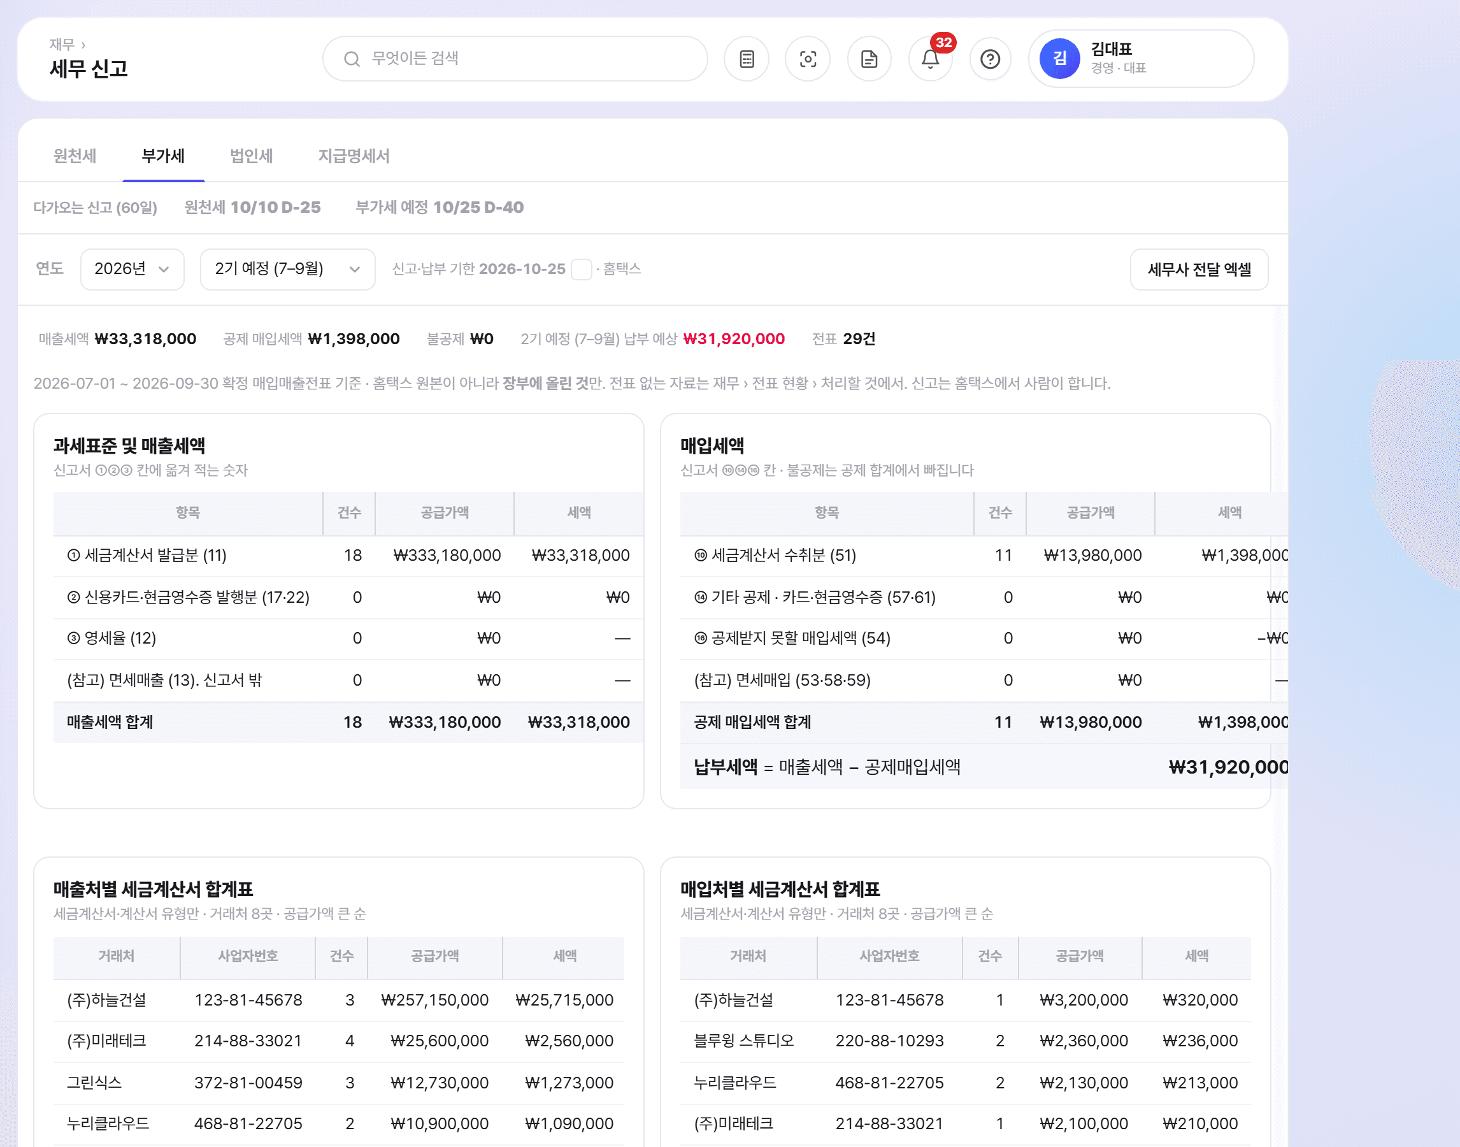Image resolution: width=1460 pixels, height=1147 pixels.
Task: Open the help question mark icon
Action: click(990, 59)
